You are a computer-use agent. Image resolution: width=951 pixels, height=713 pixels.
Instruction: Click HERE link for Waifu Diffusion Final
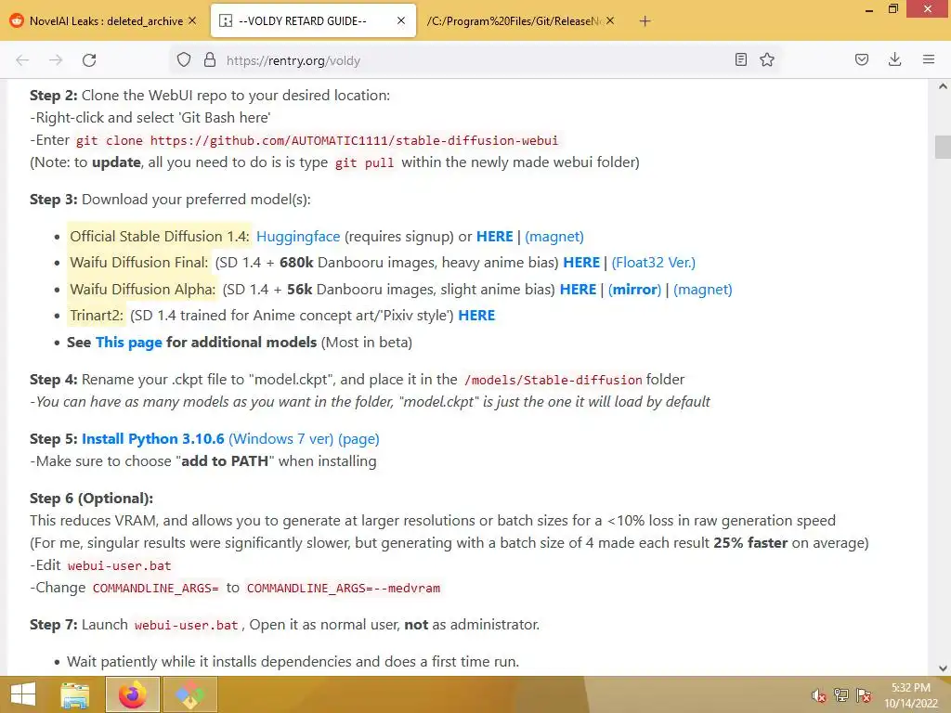click(581, 263)
